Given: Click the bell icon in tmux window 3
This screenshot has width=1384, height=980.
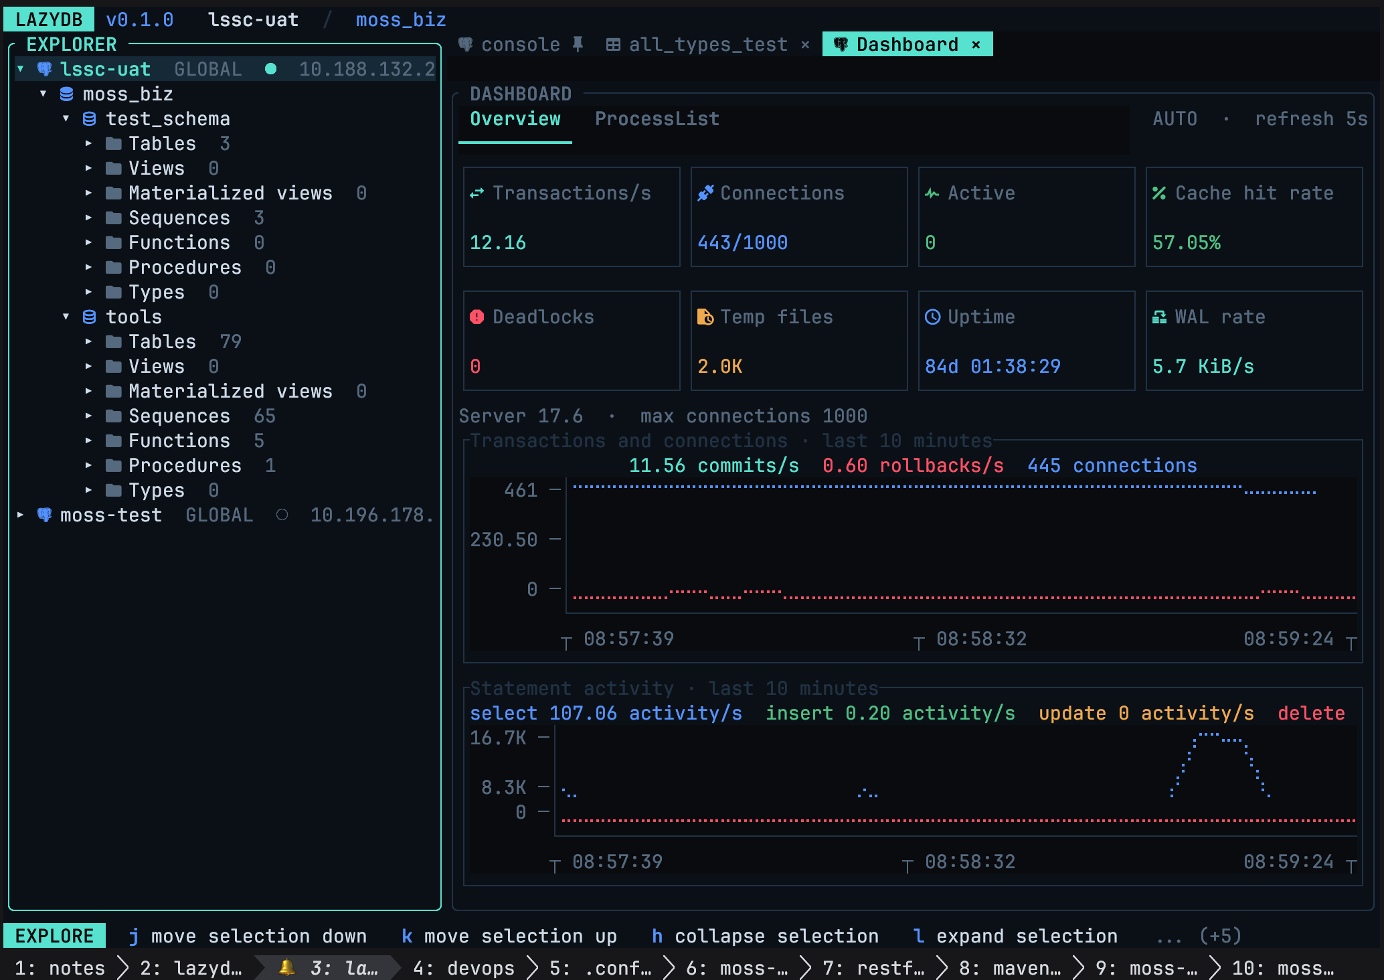Looking at the screenshot, I should click(286, 967).
